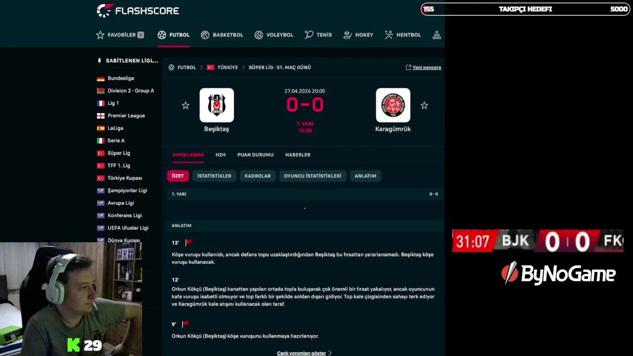Click the Germany flag icon beside Bundesliga

100,79
